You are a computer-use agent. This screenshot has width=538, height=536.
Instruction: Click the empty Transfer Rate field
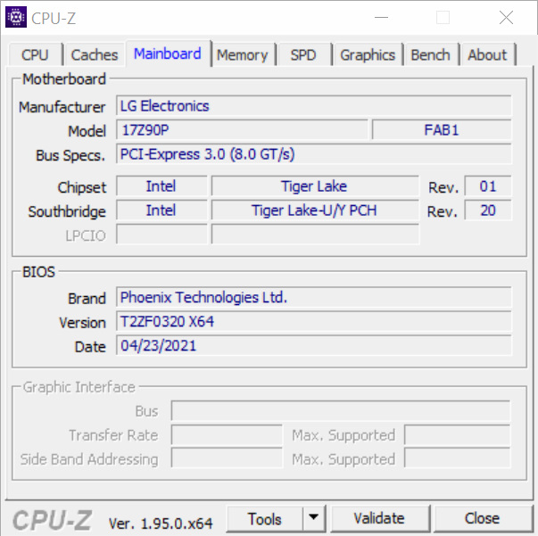[x=227, y=435]
